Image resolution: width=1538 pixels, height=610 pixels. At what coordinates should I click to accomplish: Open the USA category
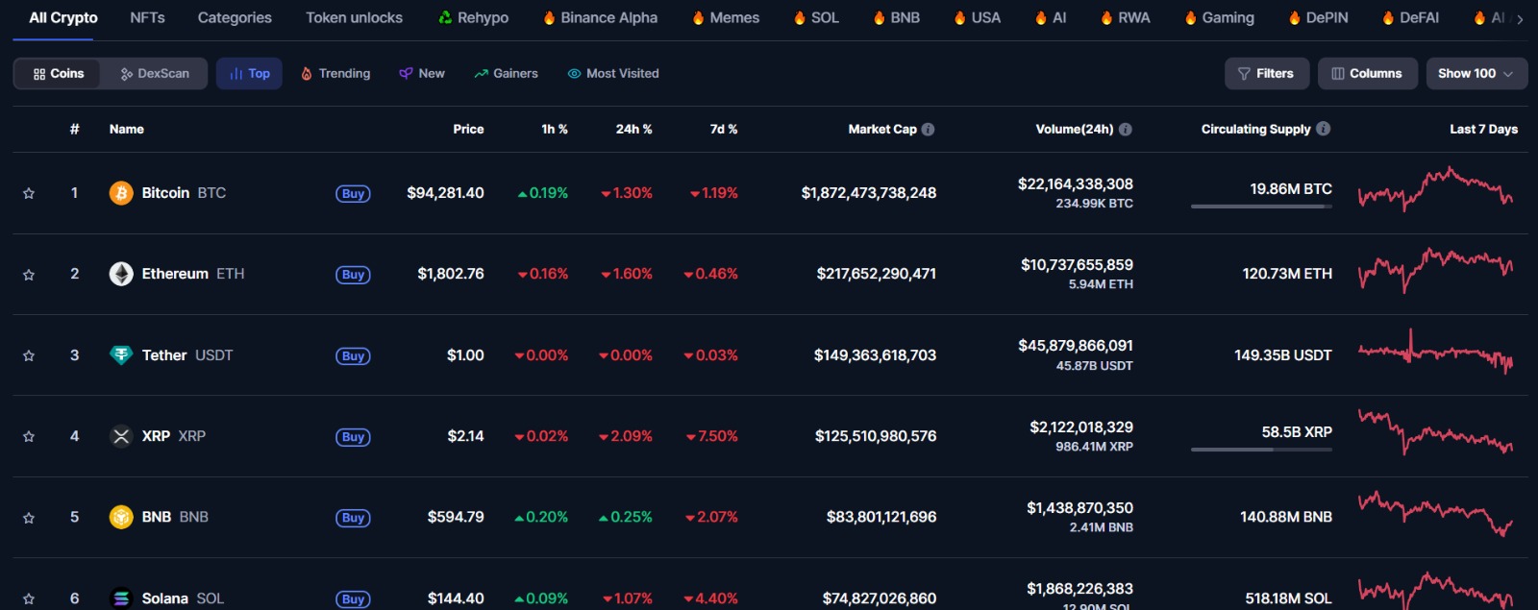click(x=977, y=17)
